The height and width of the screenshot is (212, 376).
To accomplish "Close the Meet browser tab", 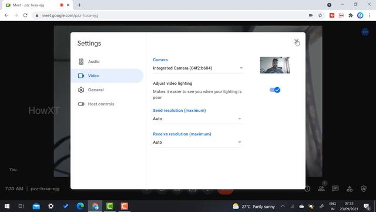I will [68, 5].
